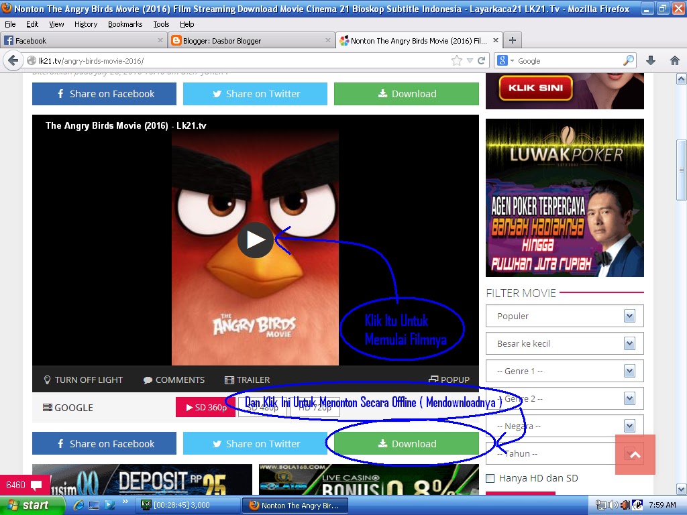This screenshot has width=687, height=515.
Task: Switch to the Facebook tab
Action: [83, 40]
